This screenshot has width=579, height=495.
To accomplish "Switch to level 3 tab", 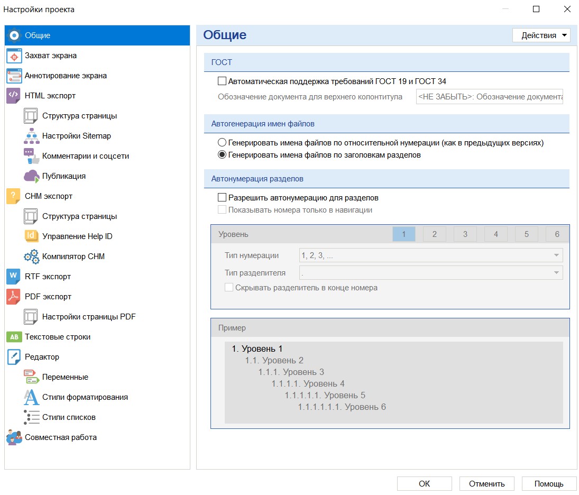I will pyautogui.click(x=465, y=234).
